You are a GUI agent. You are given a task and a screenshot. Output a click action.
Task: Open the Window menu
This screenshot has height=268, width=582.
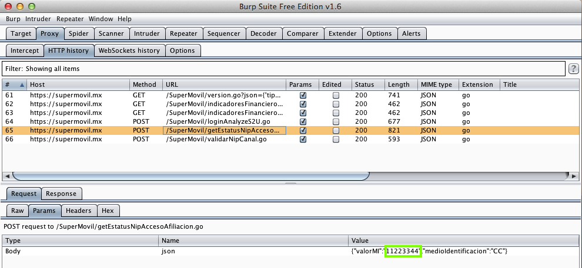[x=100, y=19]
